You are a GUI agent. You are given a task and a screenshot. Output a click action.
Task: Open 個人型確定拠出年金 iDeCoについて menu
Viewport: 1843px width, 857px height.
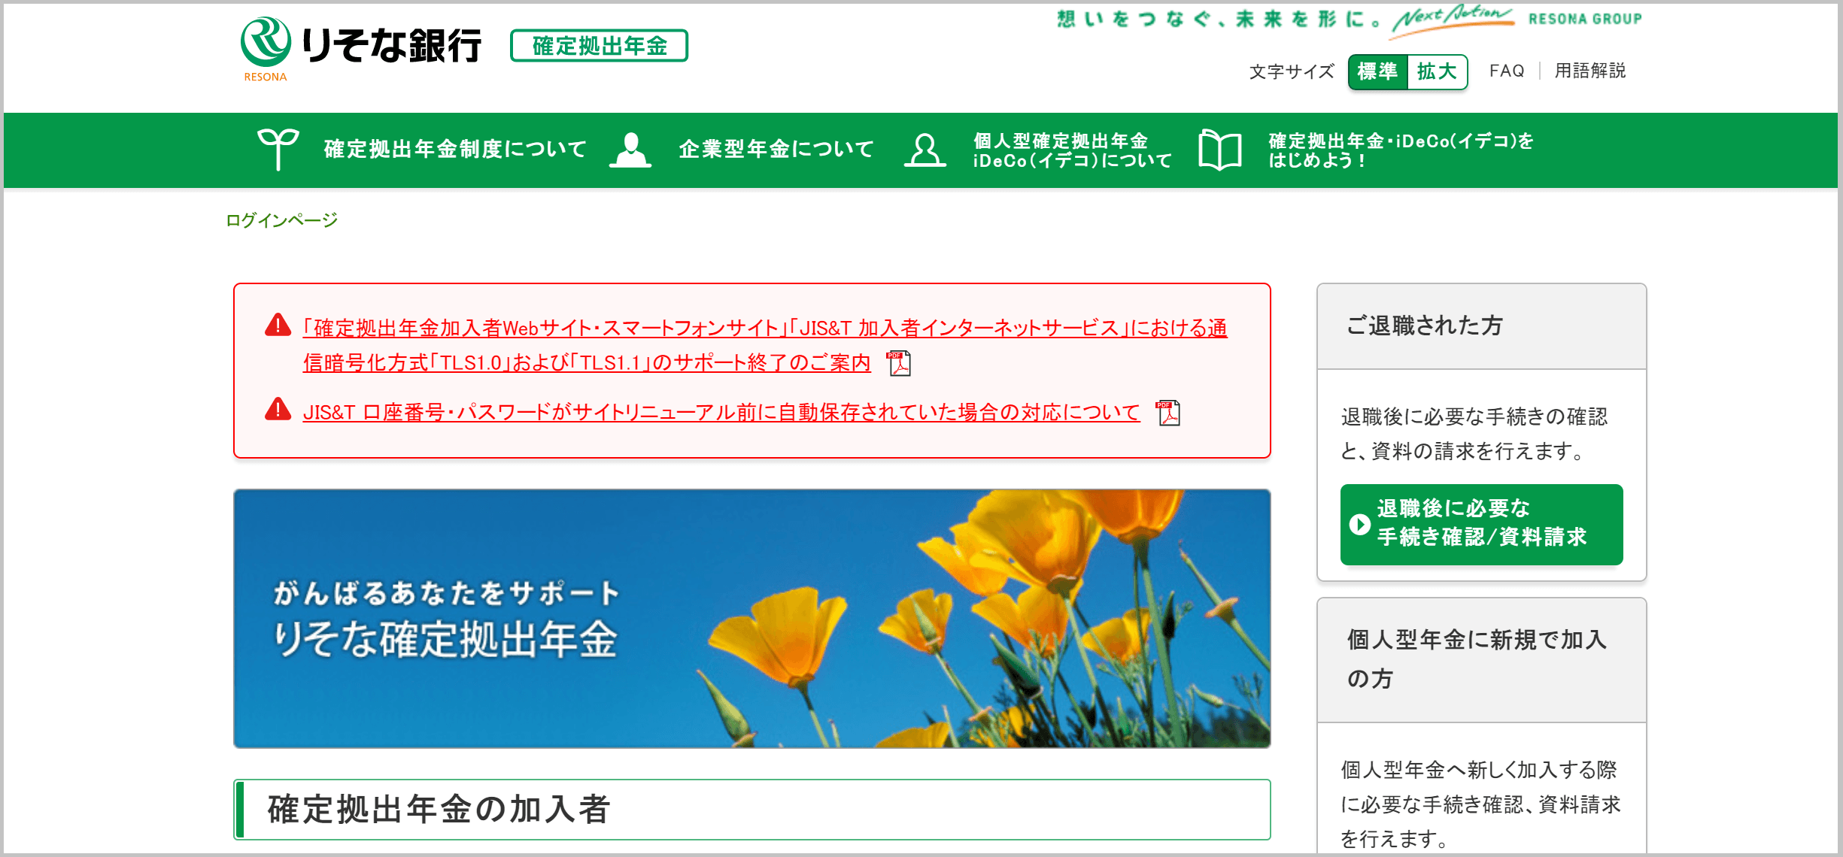pyautogui.click(x=1072, y=150)
